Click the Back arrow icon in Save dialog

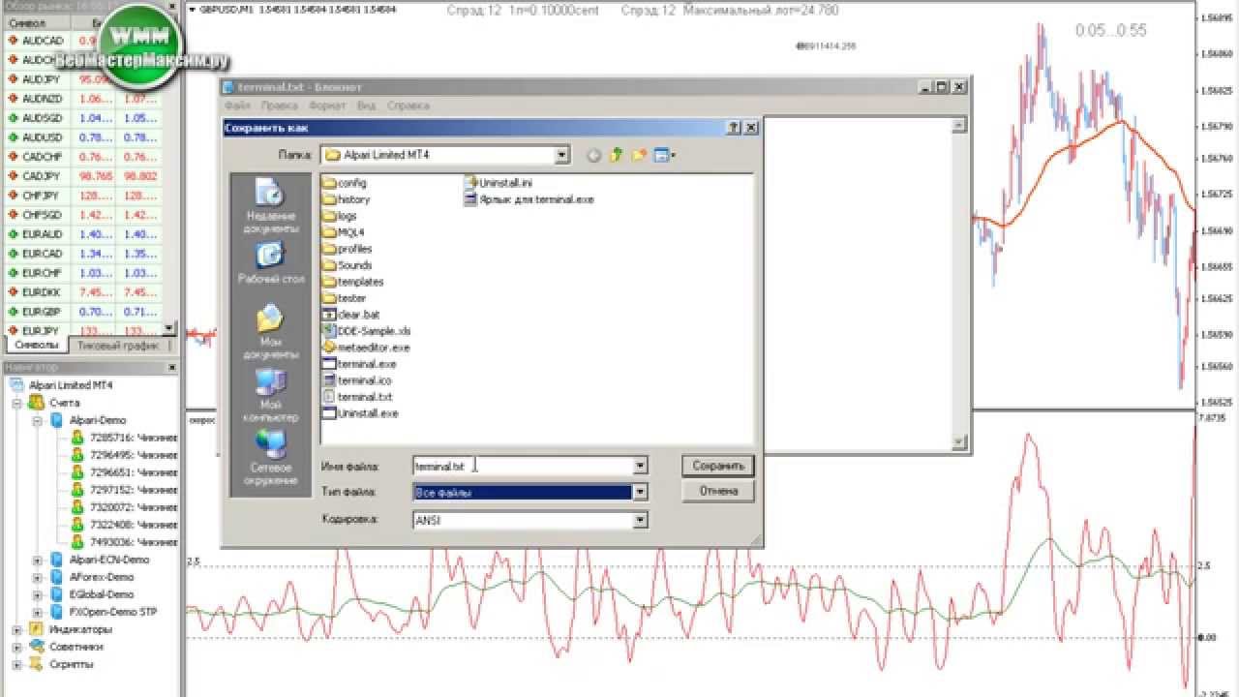(x=593, y=155)
